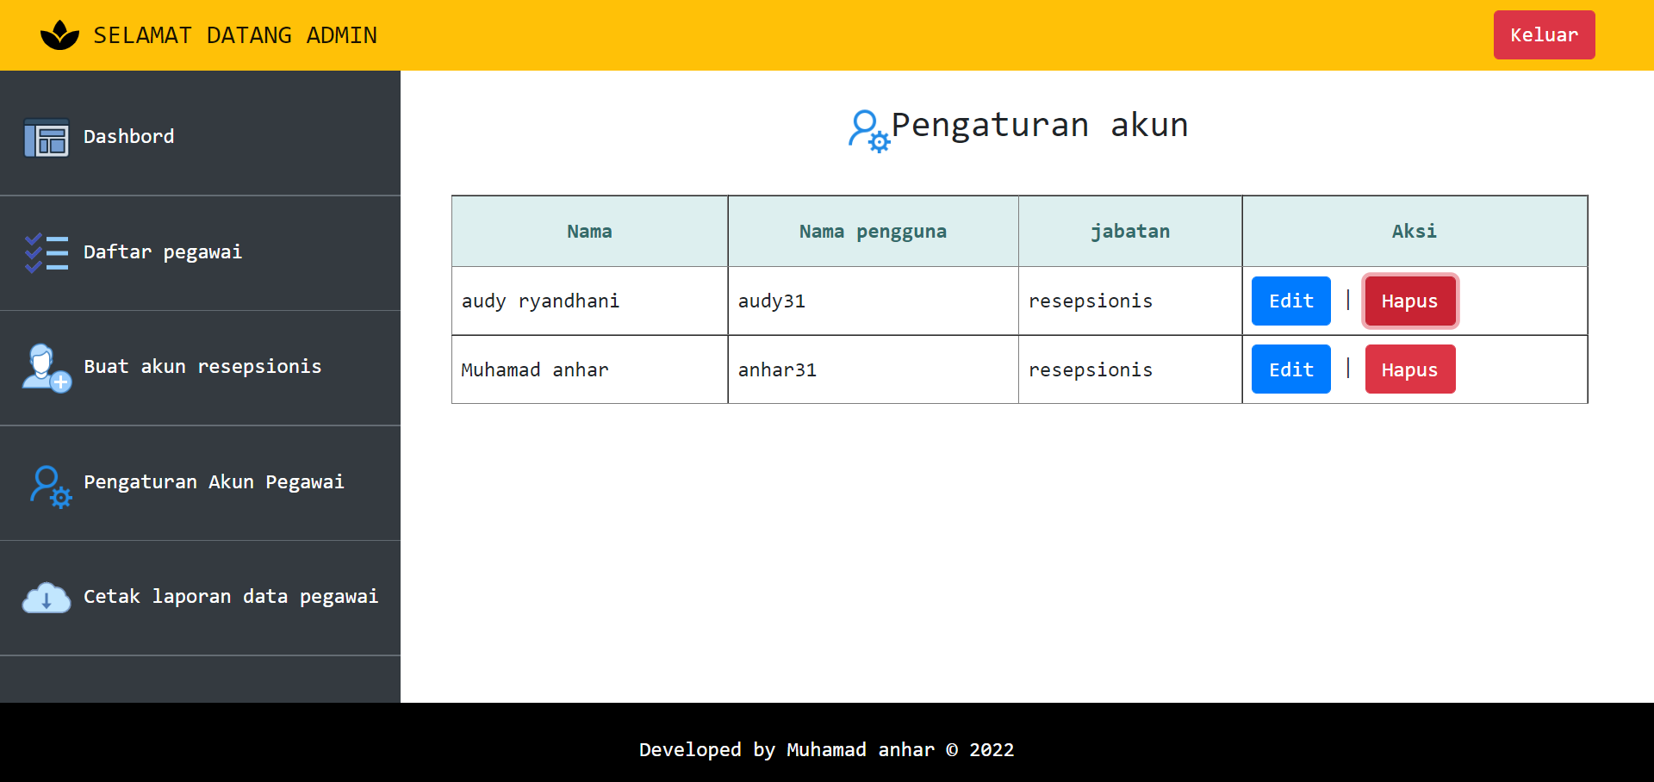Screen dimensions: 1654x782
Task: Click the lotus logo in header
Action: (x=59, y=35)
